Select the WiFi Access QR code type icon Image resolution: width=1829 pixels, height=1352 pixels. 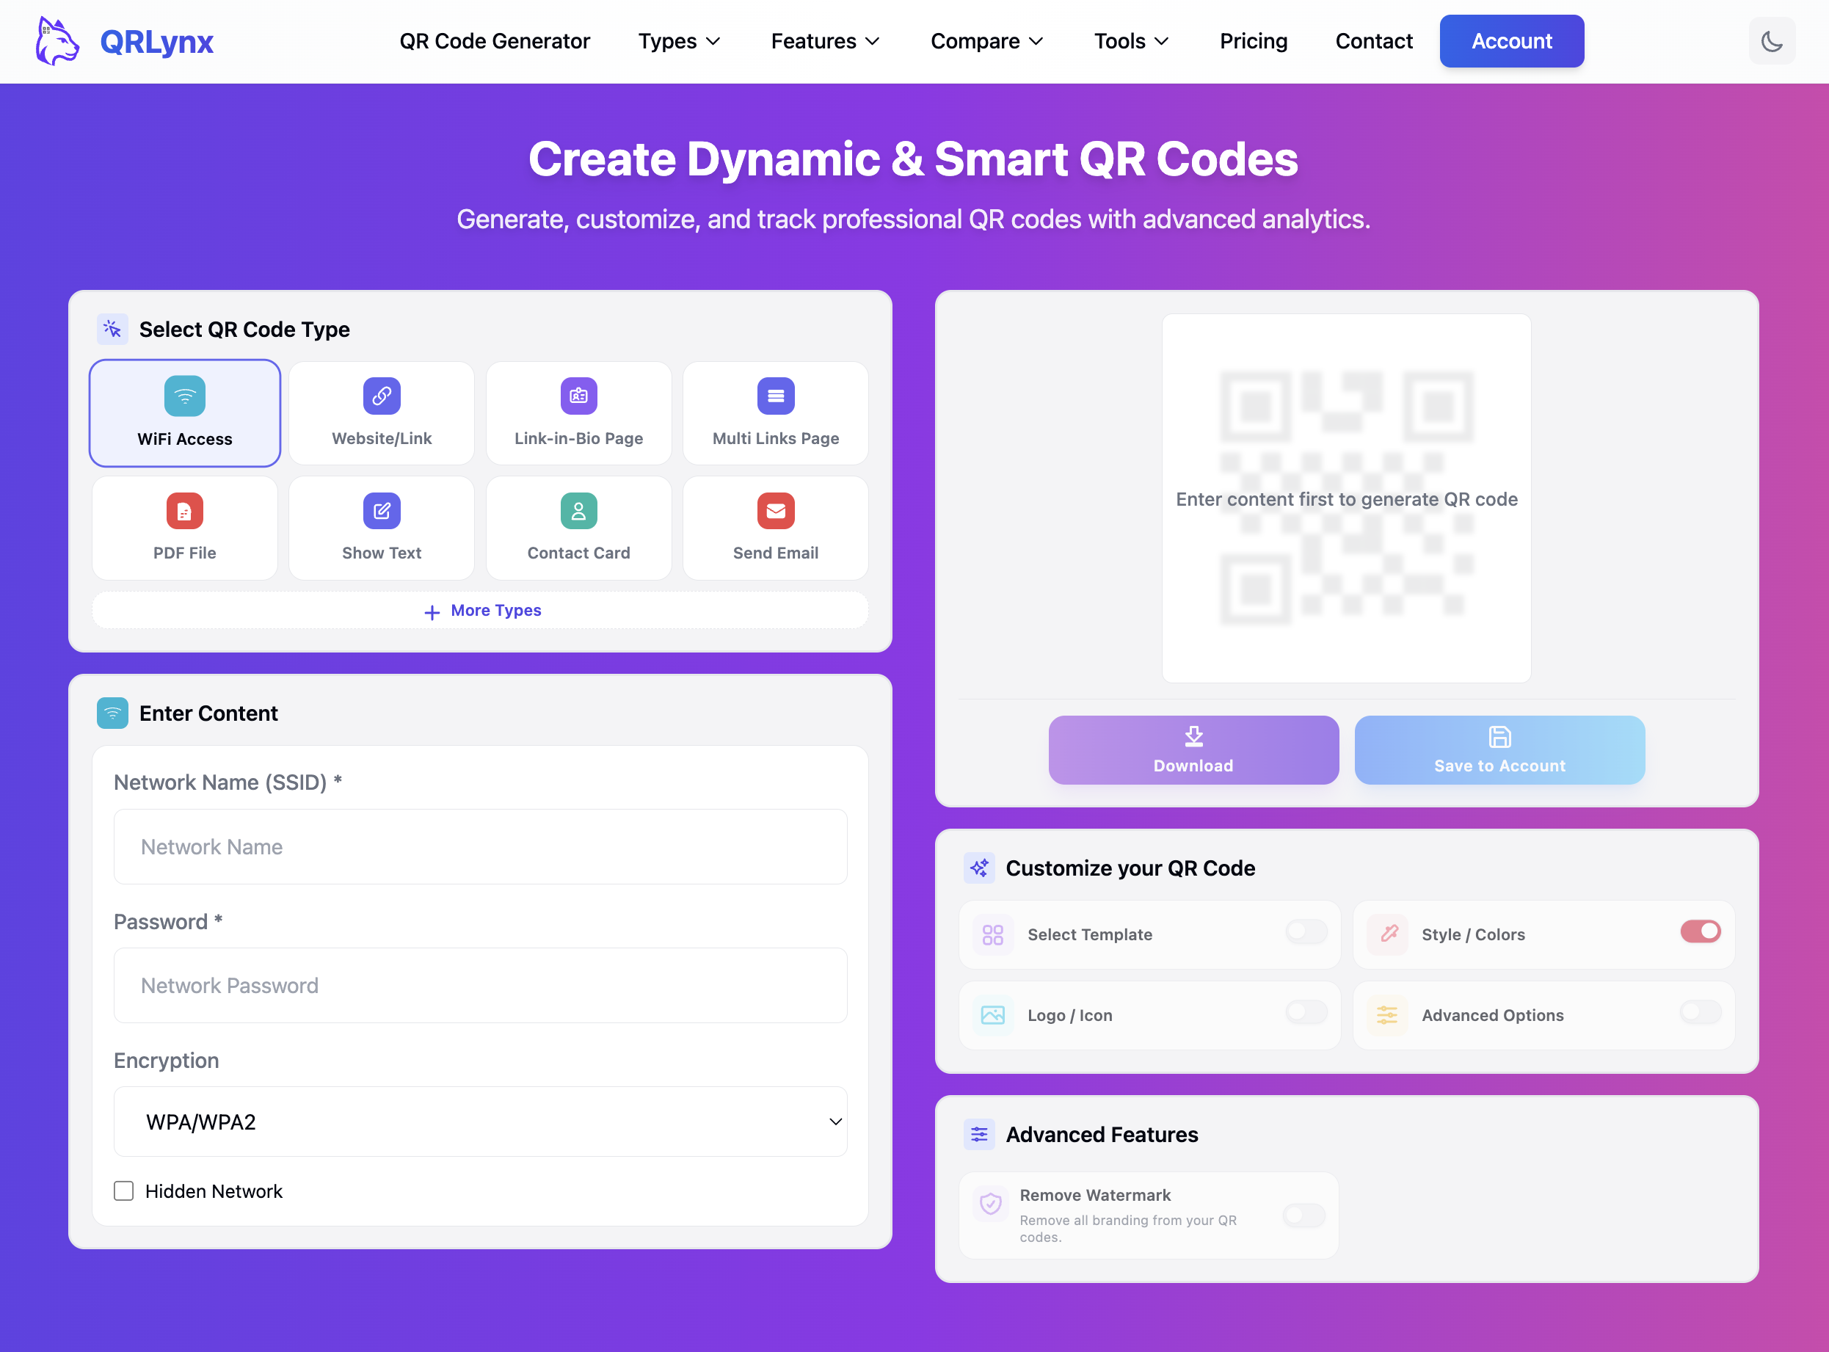185,396
